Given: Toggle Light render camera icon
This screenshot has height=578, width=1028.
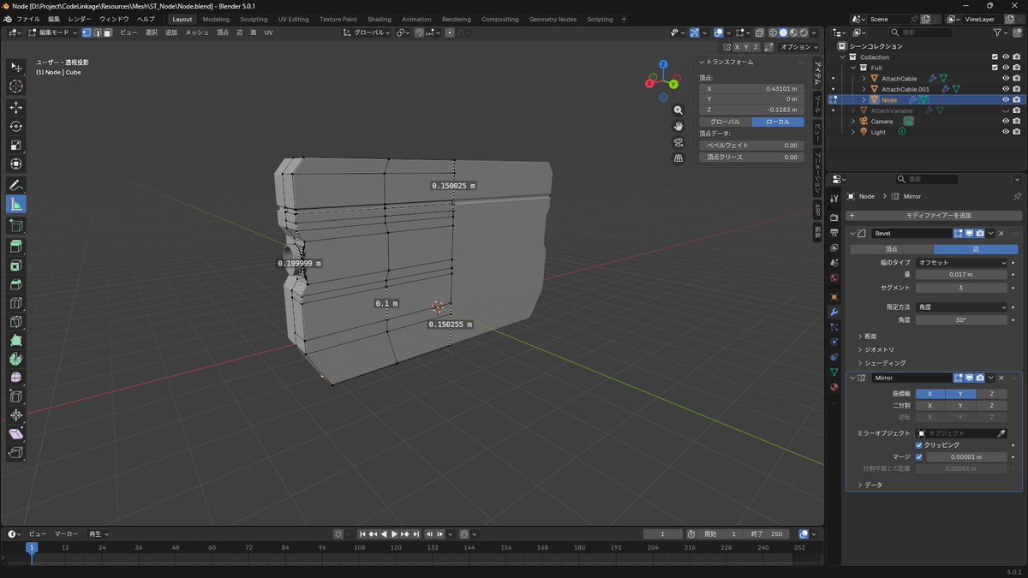Looking at the screenshot, I should 1016,132.
